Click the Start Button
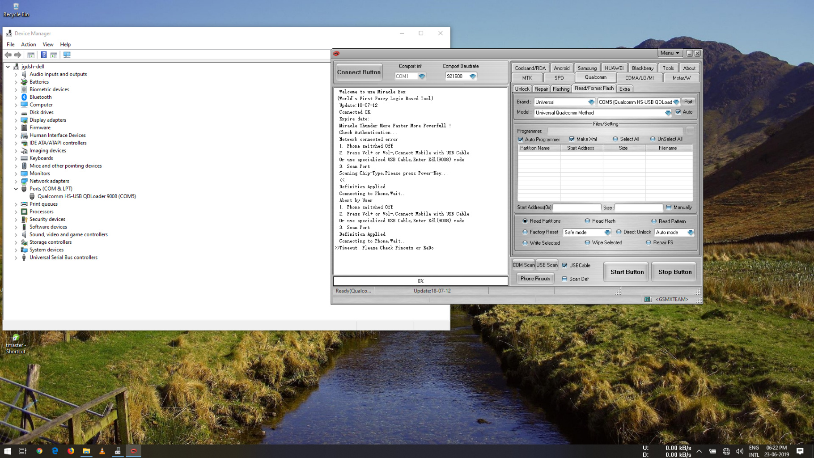The image size is (814, 458). click(627, 272)
